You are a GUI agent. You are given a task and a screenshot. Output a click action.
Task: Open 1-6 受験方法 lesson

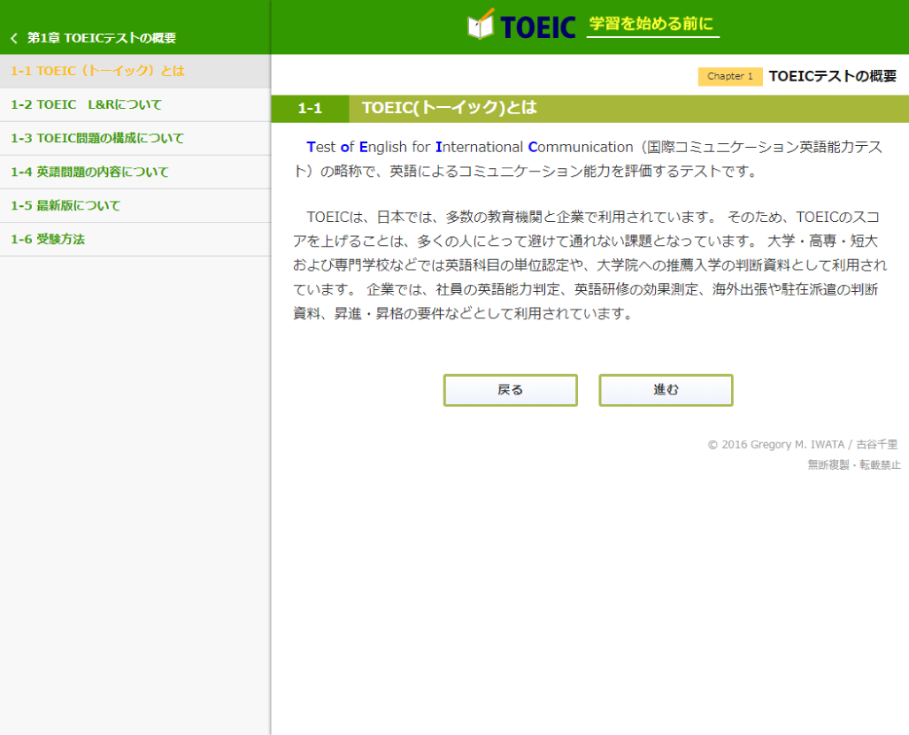click(48, 239)
